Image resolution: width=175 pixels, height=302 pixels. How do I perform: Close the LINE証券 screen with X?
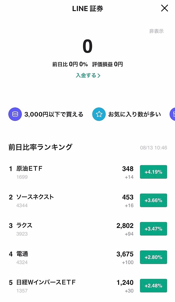(164, 8)
